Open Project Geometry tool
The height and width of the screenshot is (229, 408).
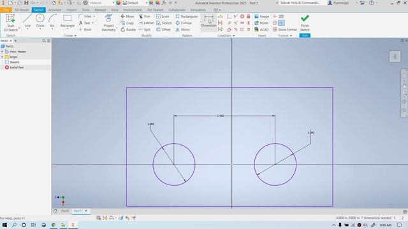point(109,23)
